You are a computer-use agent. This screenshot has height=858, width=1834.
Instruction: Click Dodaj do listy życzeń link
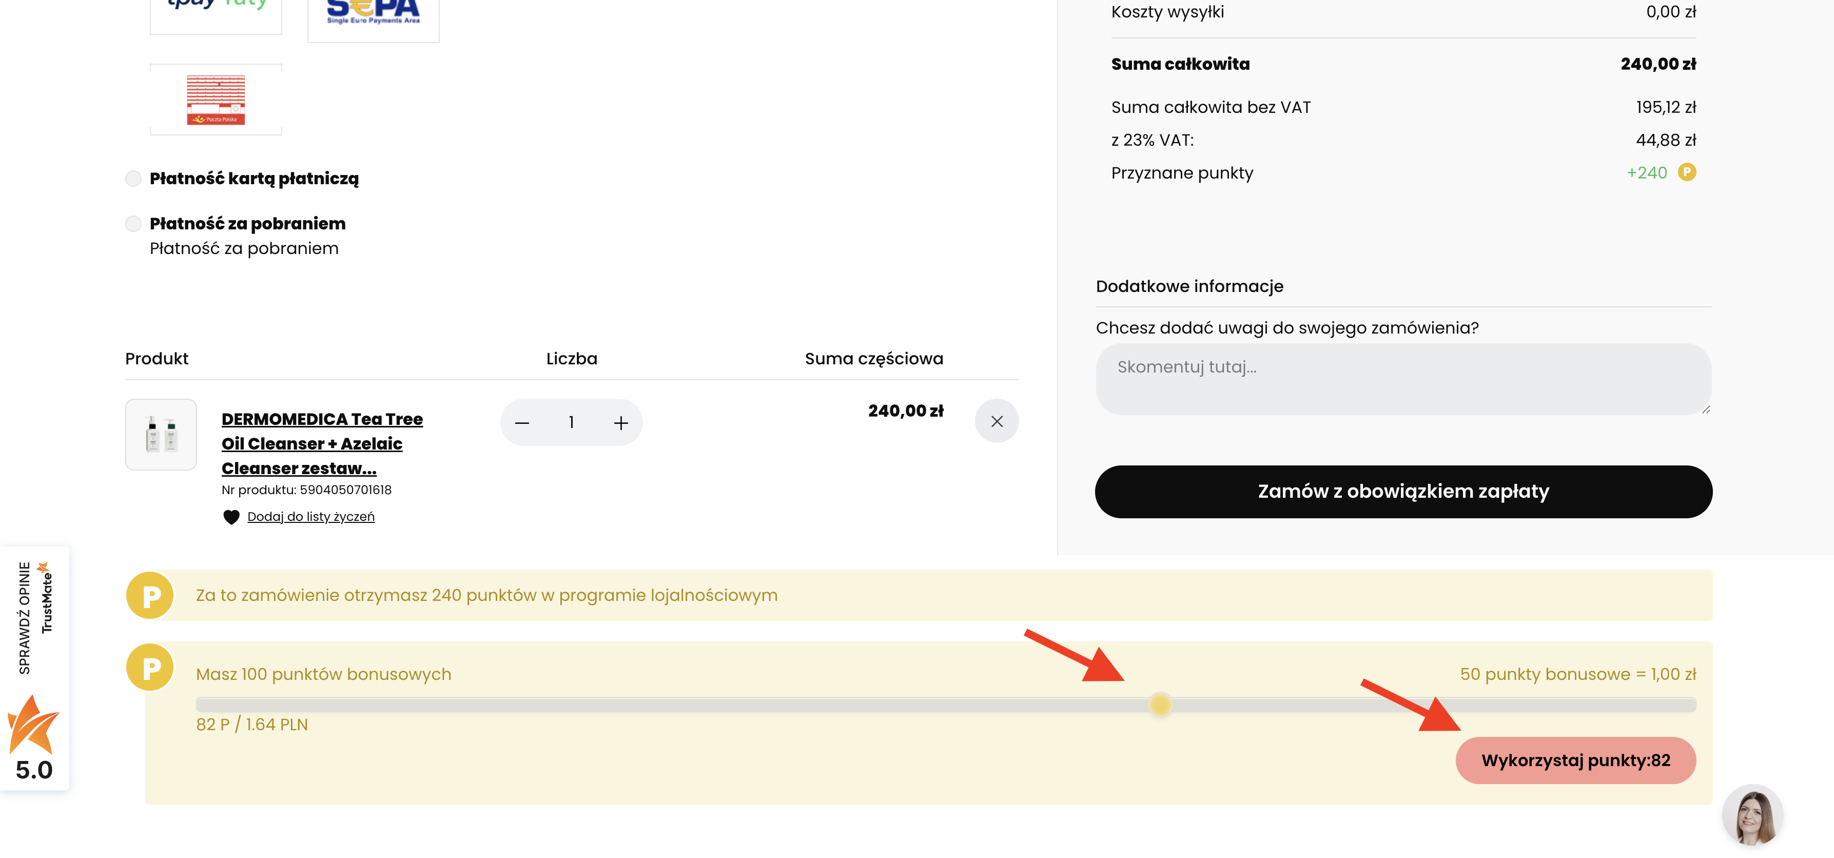pyautogui.click(x=310, y=517)
